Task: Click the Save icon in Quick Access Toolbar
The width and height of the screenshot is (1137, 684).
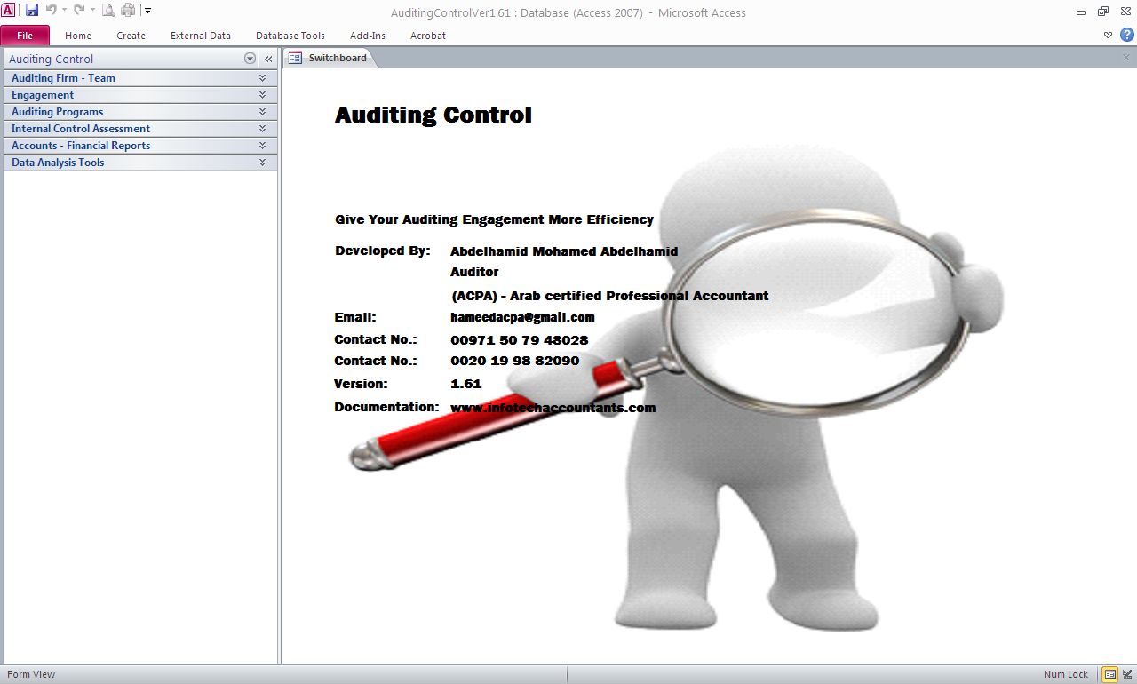Action: (32, 11)
